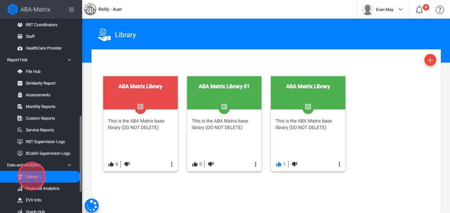Toggle the hamburger sidebar menu
This screenshot has height=213, width=450.
click(72, 10)
